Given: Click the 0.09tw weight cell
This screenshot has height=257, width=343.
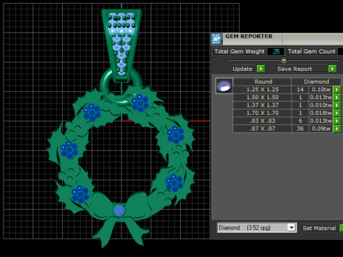Looking at the screenshot, I should (321, 128).
